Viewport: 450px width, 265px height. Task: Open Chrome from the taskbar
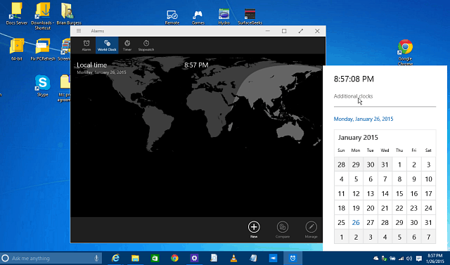tap(174, 259)
